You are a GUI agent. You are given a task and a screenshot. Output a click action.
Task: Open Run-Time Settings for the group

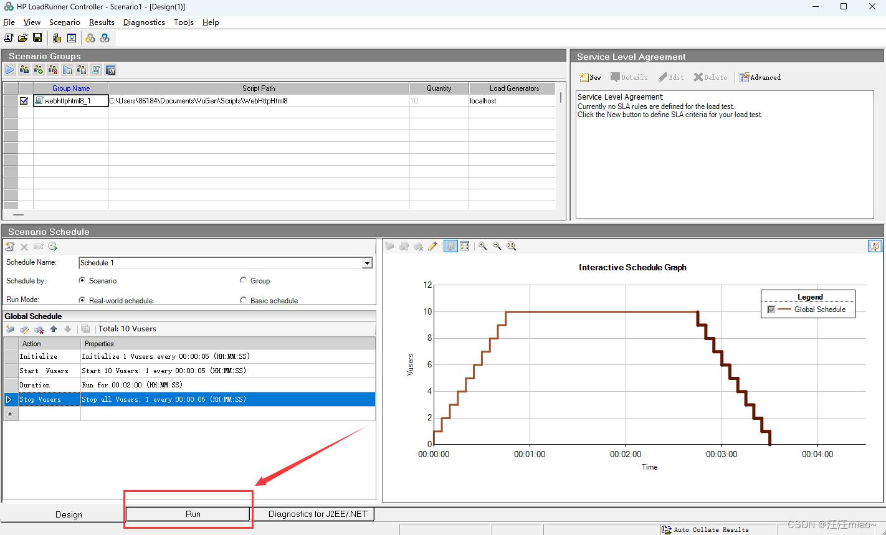67,70
